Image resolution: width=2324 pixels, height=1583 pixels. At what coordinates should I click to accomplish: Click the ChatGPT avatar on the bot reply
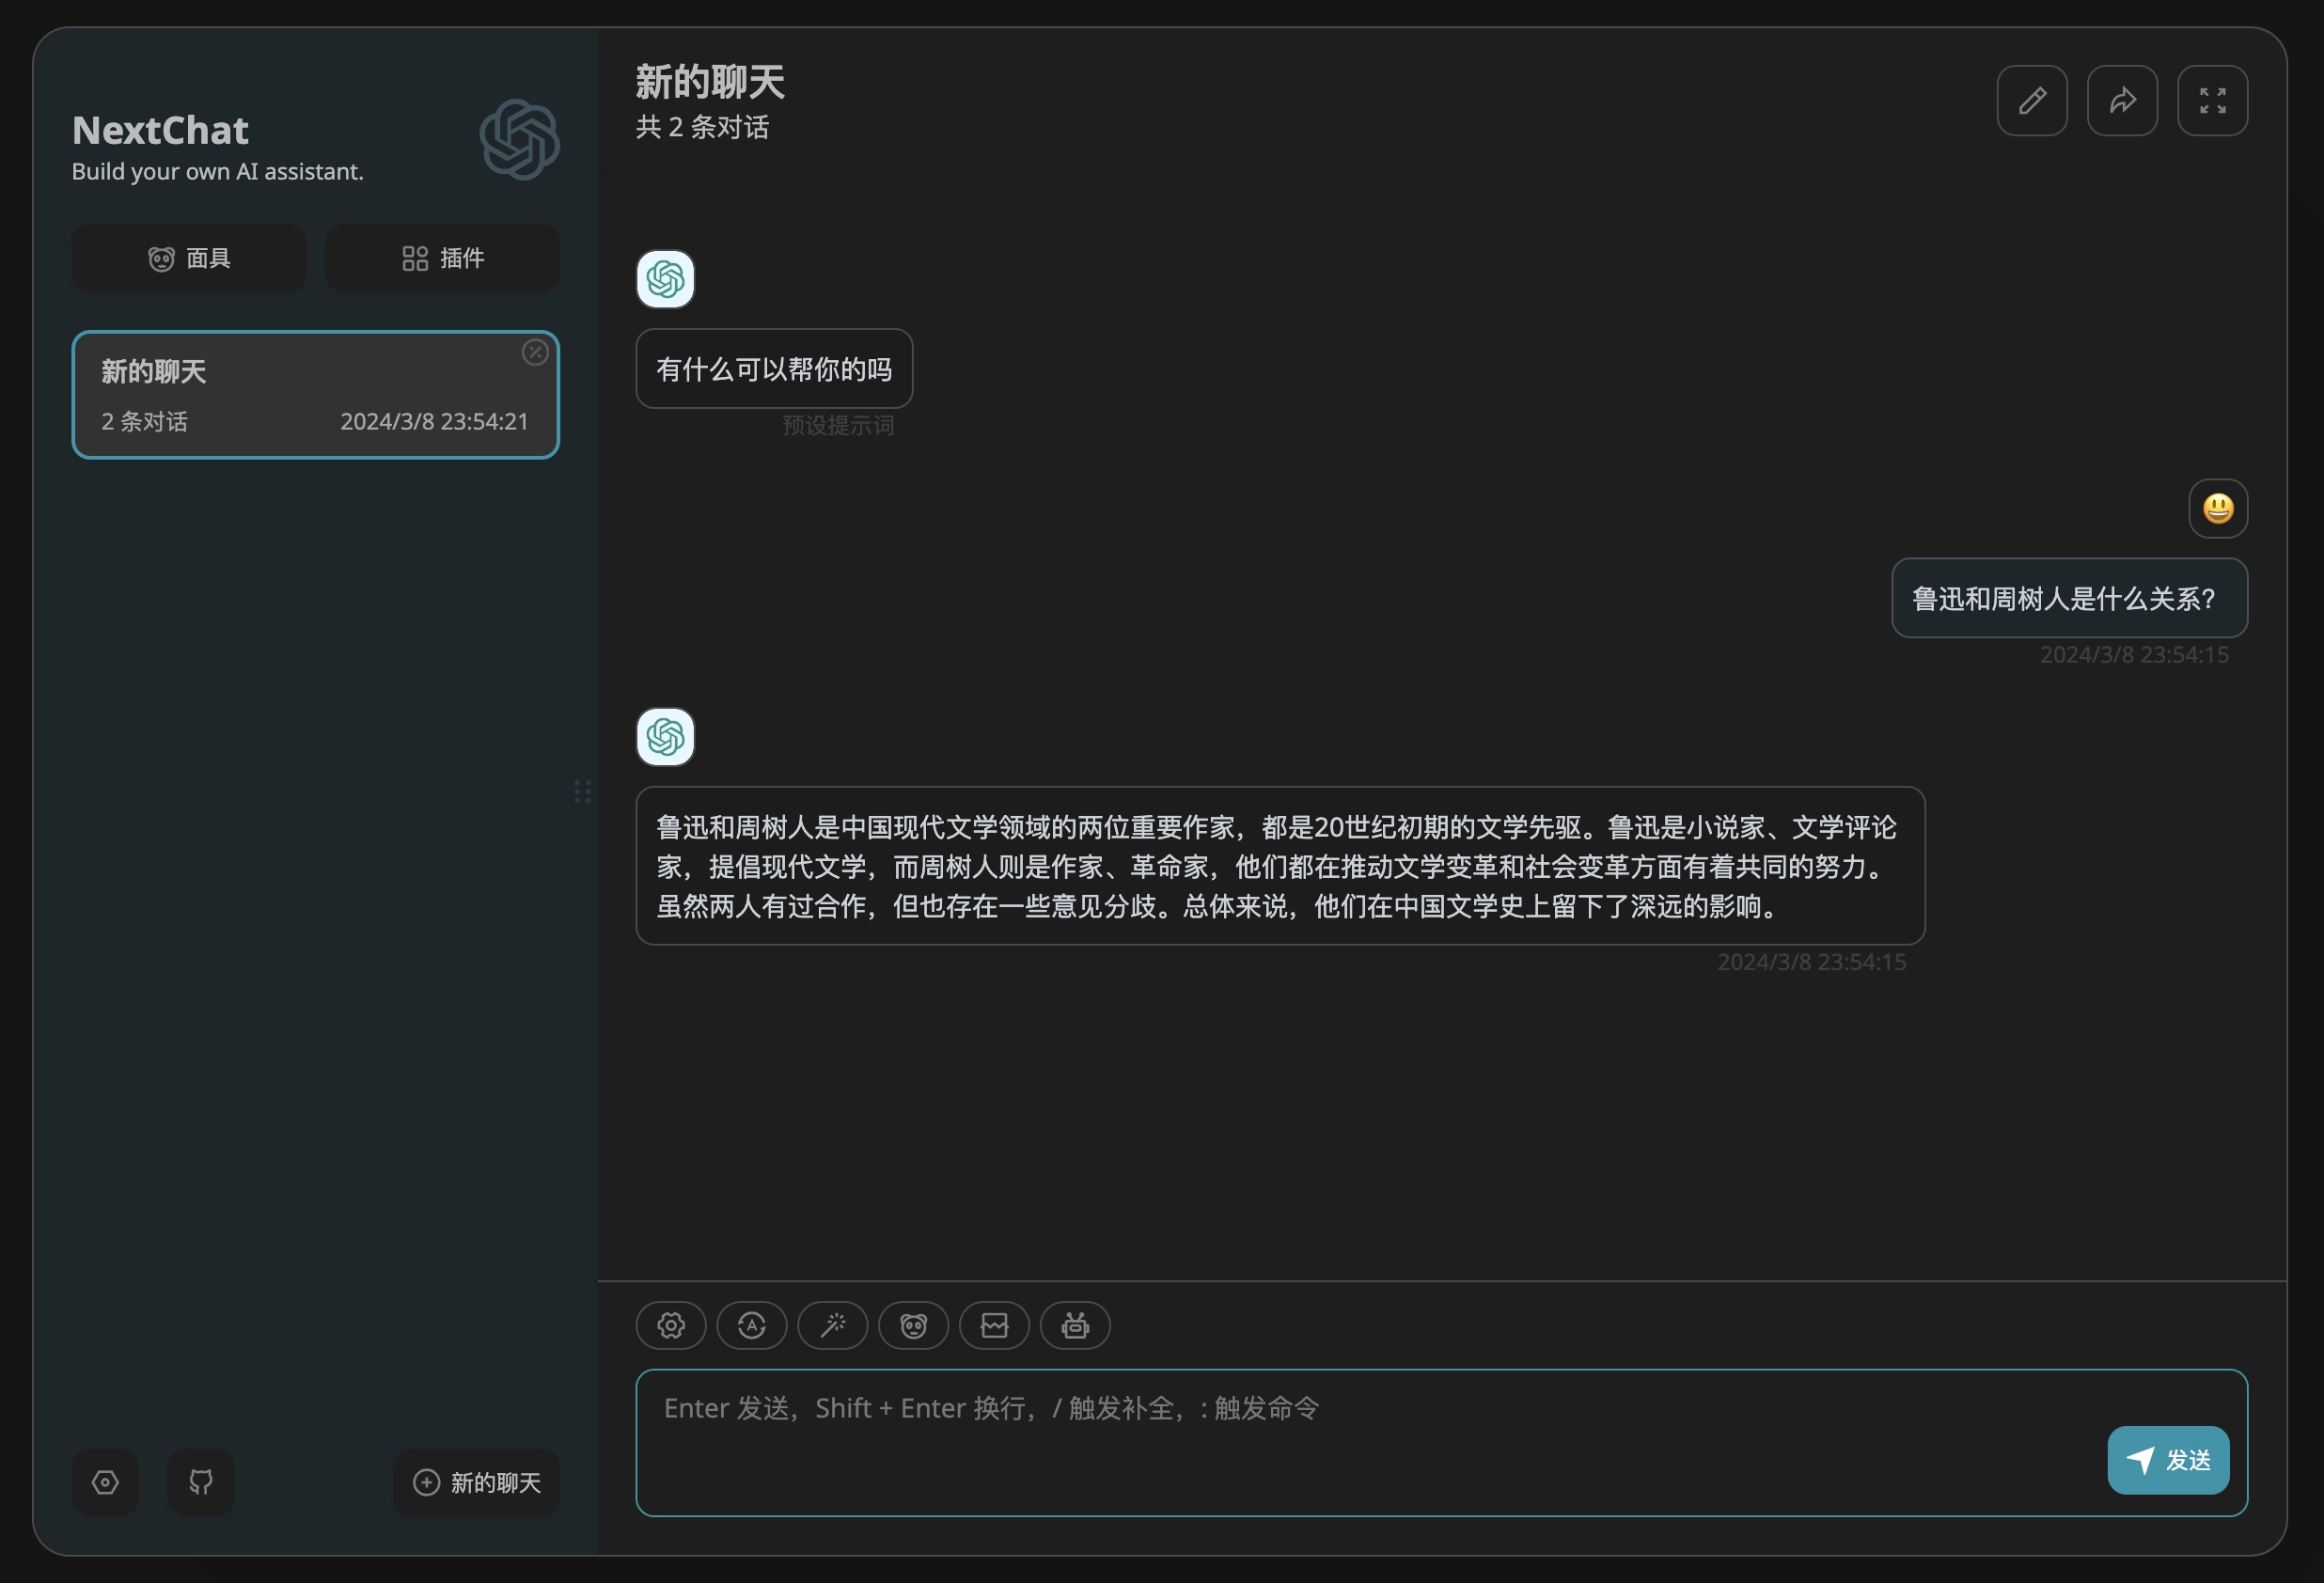[664, 737]
